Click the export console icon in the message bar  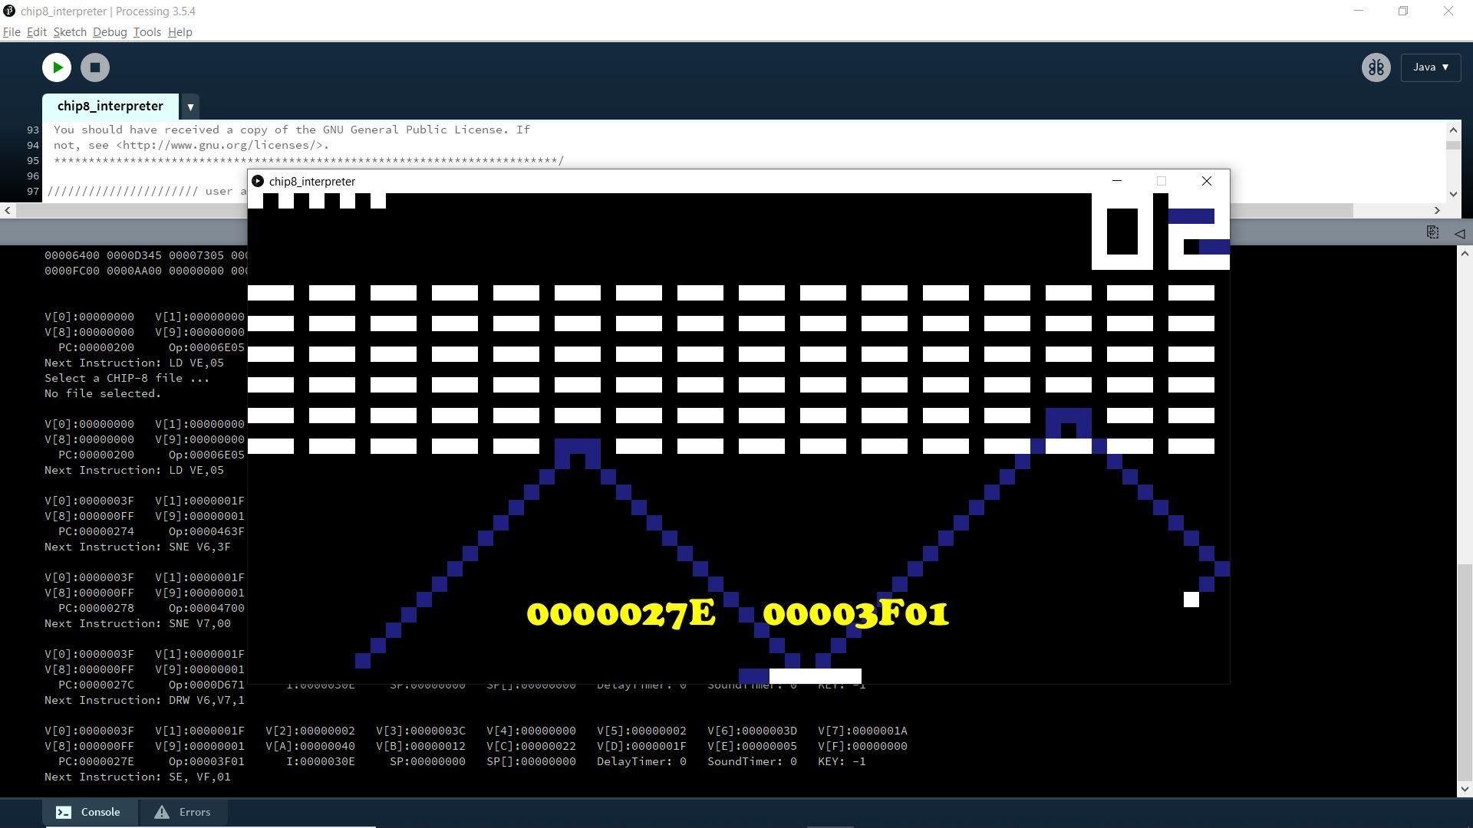(1432, 232)
